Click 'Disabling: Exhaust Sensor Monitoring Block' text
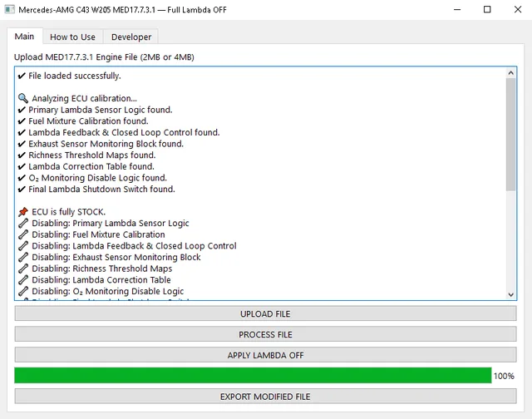This screenshot has height=419, width=532. pos(116,258)
